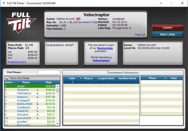
Task: Sort right panel by Player header
Action: [154, 78]
